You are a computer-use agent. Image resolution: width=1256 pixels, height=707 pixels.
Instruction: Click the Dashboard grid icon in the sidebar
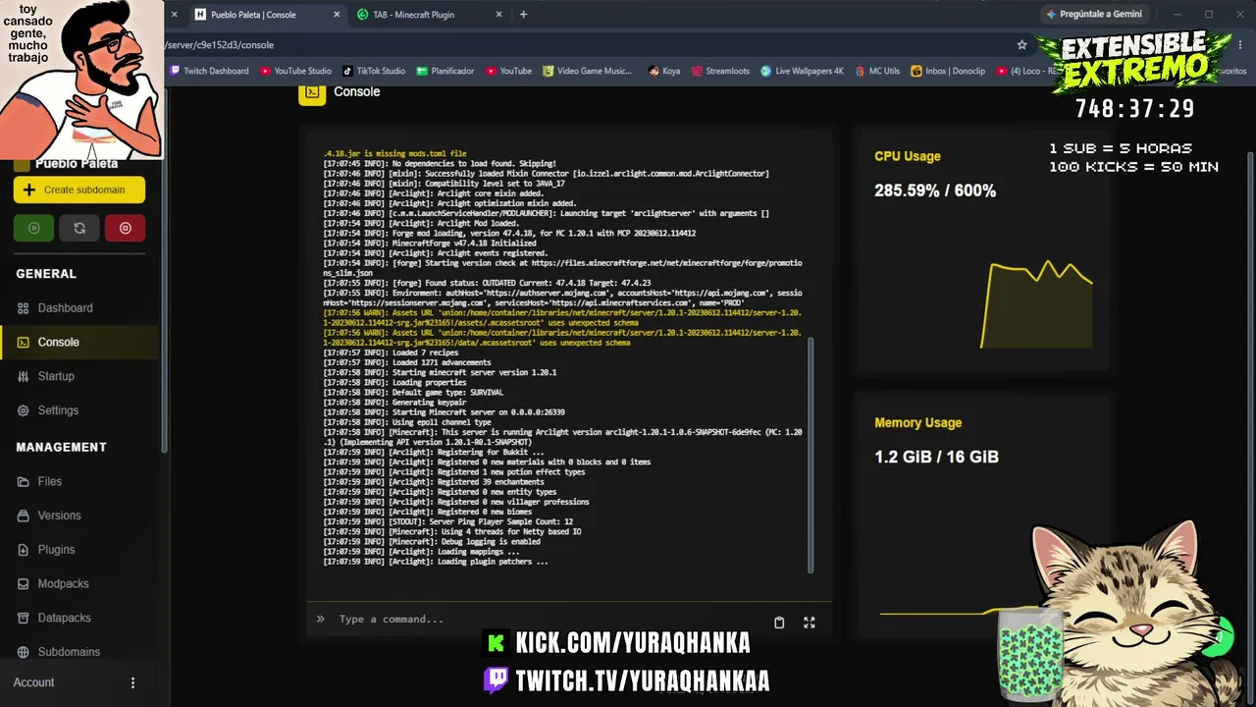24,308
